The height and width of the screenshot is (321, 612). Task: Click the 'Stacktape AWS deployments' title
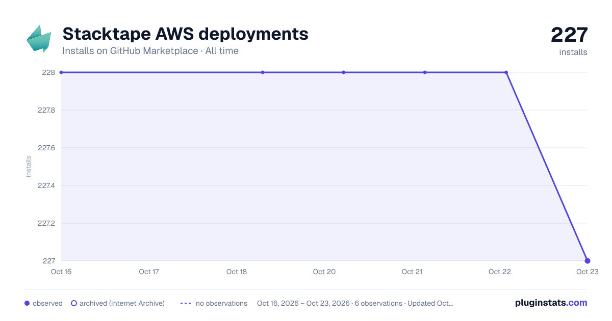tap(185, 34)
